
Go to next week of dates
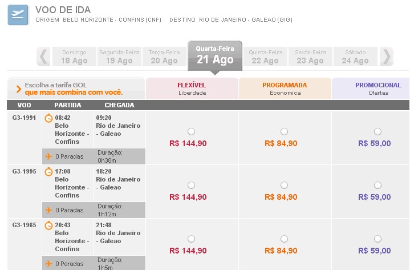[x=387, y=57]
